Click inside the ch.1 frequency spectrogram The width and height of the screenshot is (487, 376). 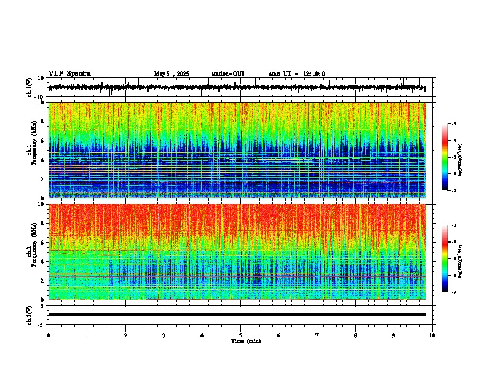237,150
